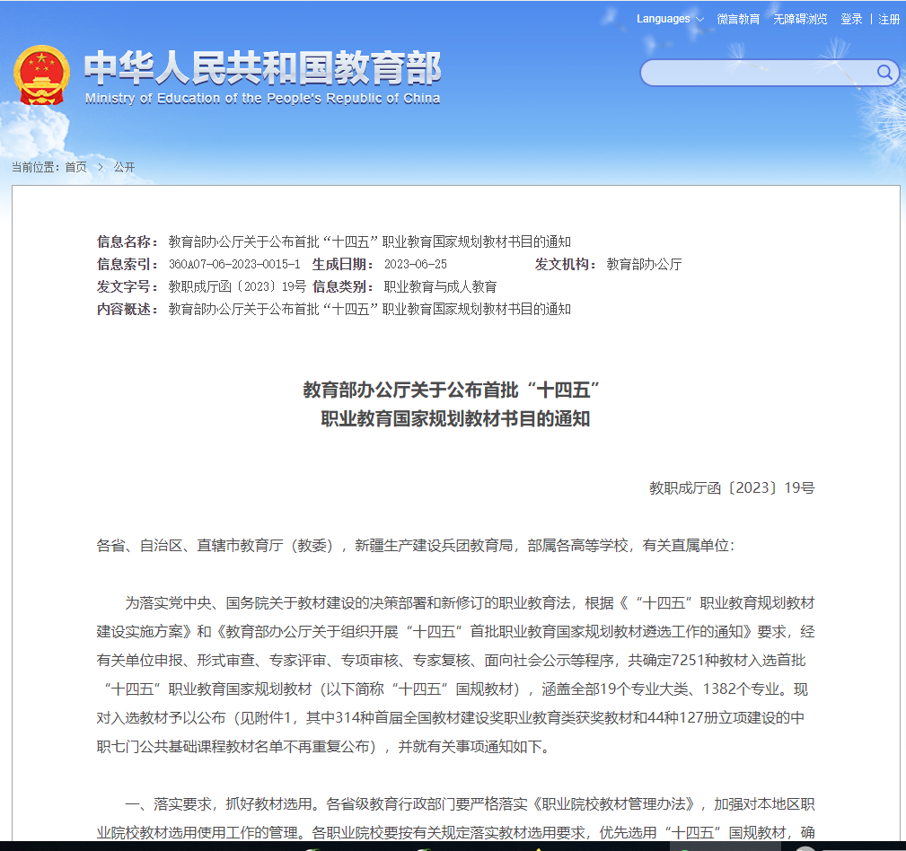Click the magnifier search icon

(x=884, y=72)
